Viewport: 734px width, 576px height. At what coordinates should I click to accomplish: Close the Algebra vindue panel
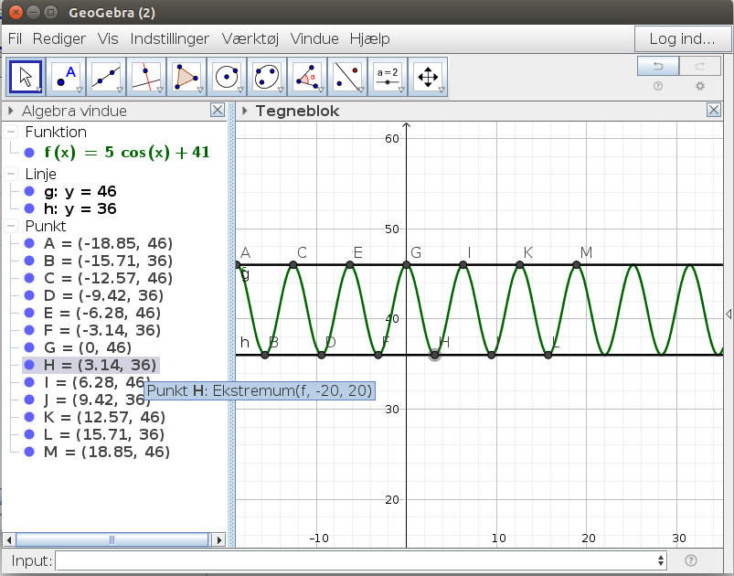(218, 110)
